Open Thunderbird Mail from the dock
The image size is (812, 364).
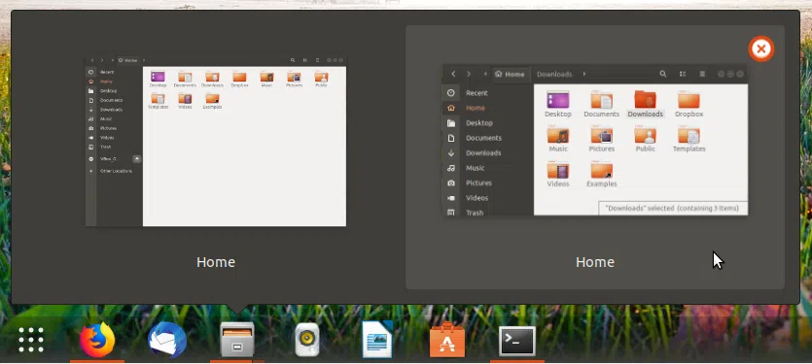click(x=166, y=340)
